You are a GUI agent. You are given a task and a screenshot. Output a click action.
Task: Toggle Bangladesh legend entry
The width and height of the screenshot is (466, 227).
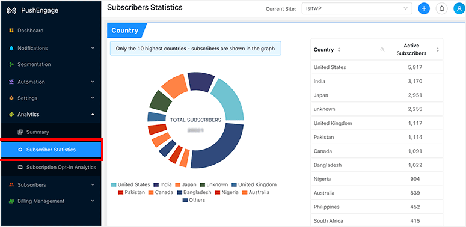tap(194, 192)
